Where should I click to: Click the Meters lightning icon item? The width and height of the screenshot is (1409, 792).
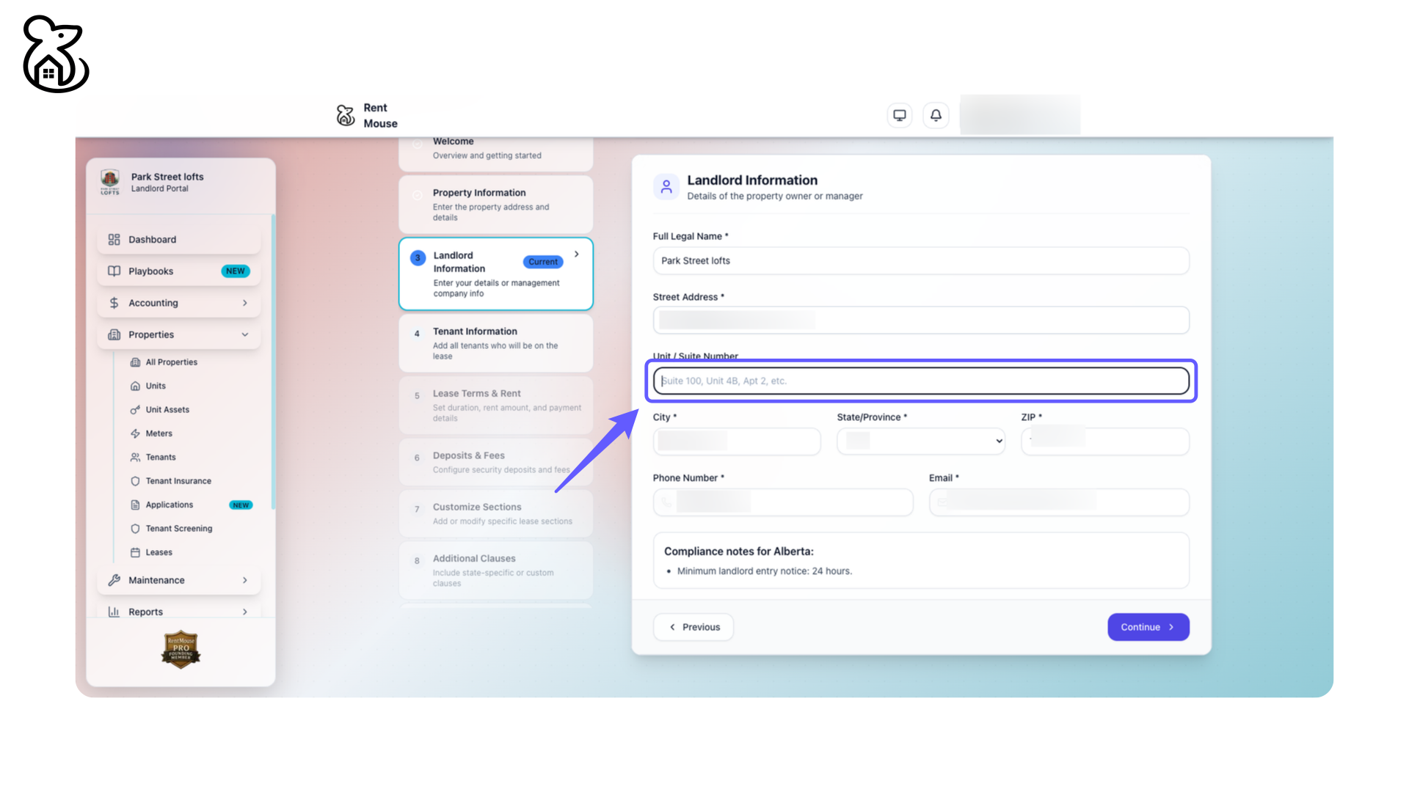[159, 433]
